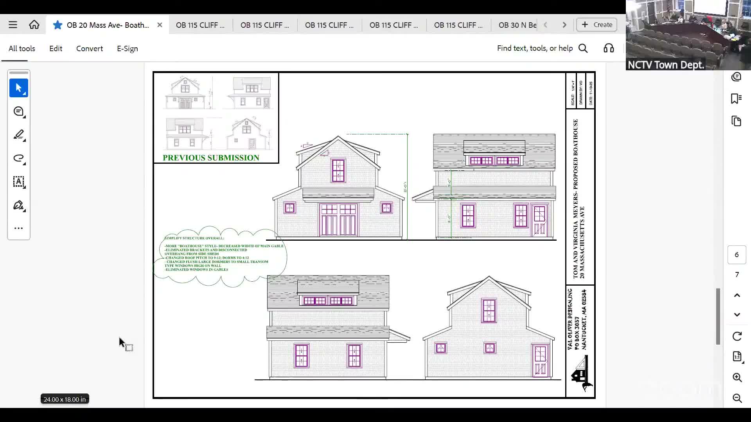Open the hamburger menu
The height and width of the screenshot is (422, 751).
tap(13, 25)
